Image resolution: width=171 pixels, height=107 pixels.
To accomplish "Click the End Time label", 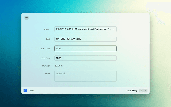I will (x=46, y=58).
